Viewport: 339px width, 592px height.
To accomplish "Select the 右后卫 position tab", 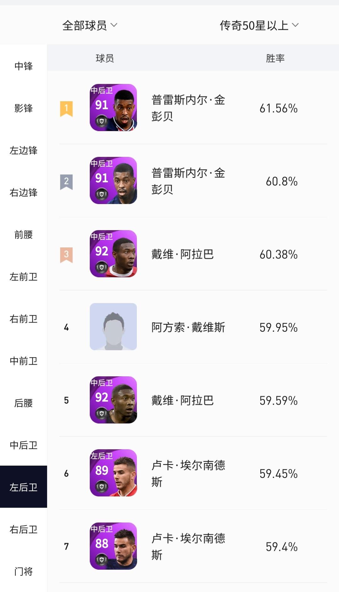I will tap(24, 529).
